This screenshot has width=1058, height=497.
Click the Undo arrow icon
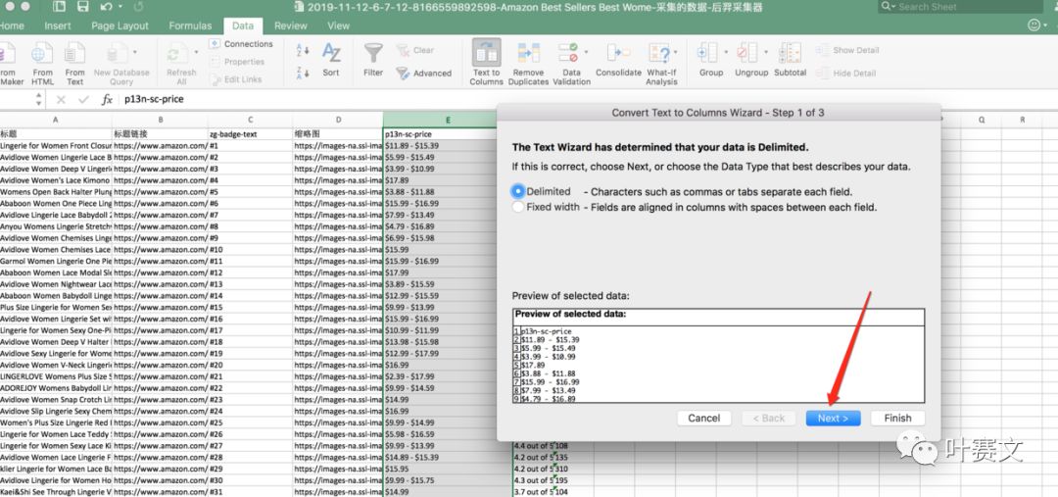tap(106, 7)
